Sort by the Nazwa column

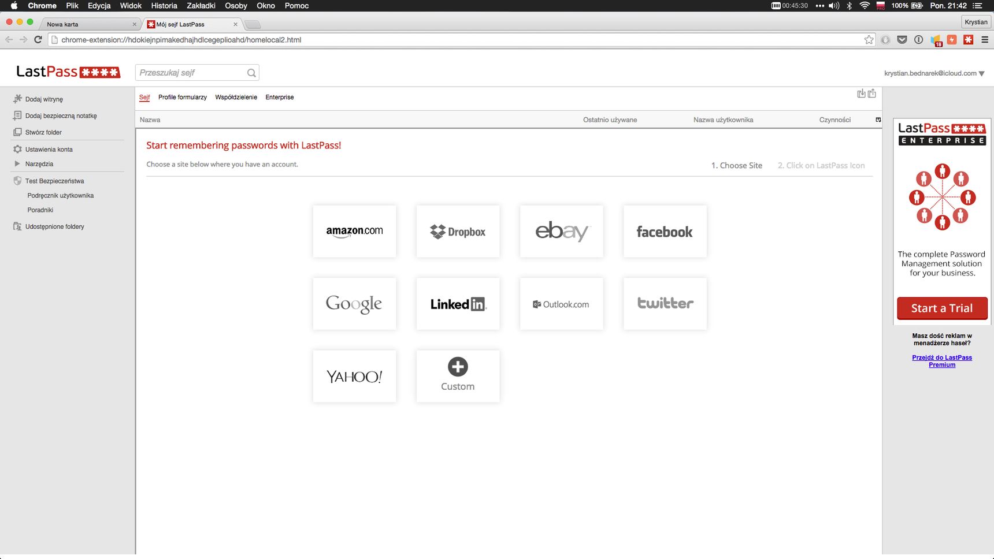150,120
